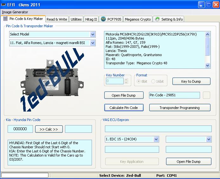Click the BSI module image
Screen dimensions: 220x179
pyautogui.click(x=52, y=80)
